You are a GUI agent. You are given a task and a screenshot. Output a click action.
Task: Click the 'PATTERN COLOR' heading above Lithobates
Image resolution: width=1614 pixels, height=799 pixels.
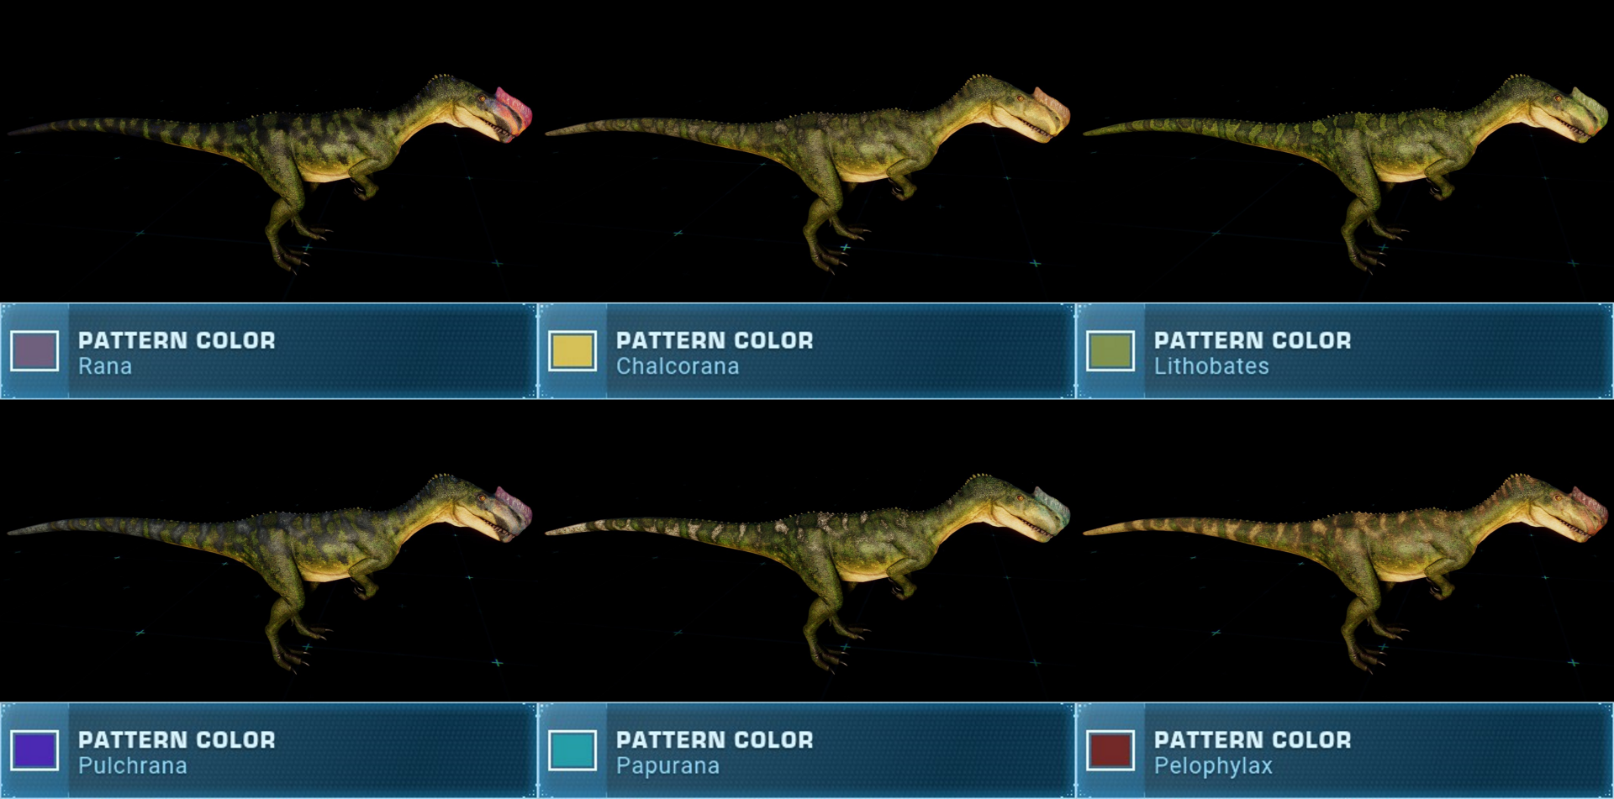1253,340
